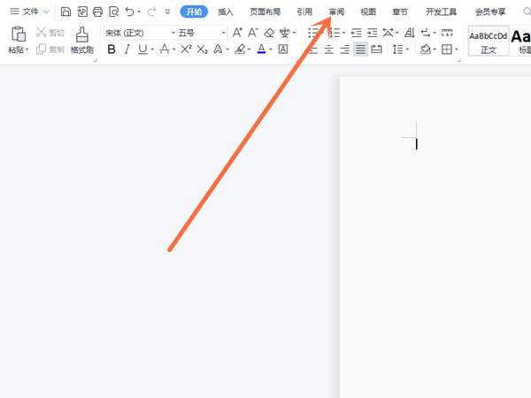Toggle Bold formatting

tap(112, 50)
